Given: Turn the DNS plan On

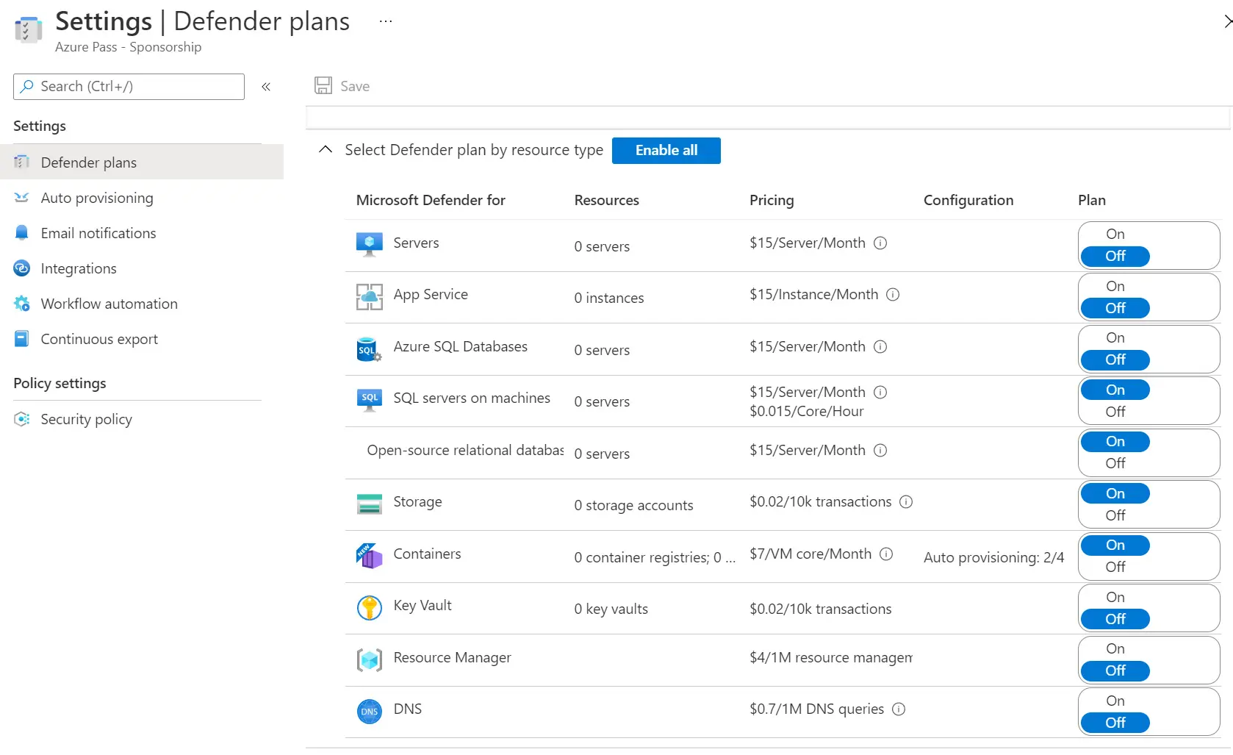Looking at the screenshot, I should click(x=1115, y=701).
